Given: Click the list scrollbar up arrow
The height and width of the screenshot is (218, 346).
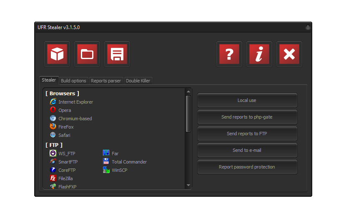Looking at the screenshot, I should (x=188, y=92).
